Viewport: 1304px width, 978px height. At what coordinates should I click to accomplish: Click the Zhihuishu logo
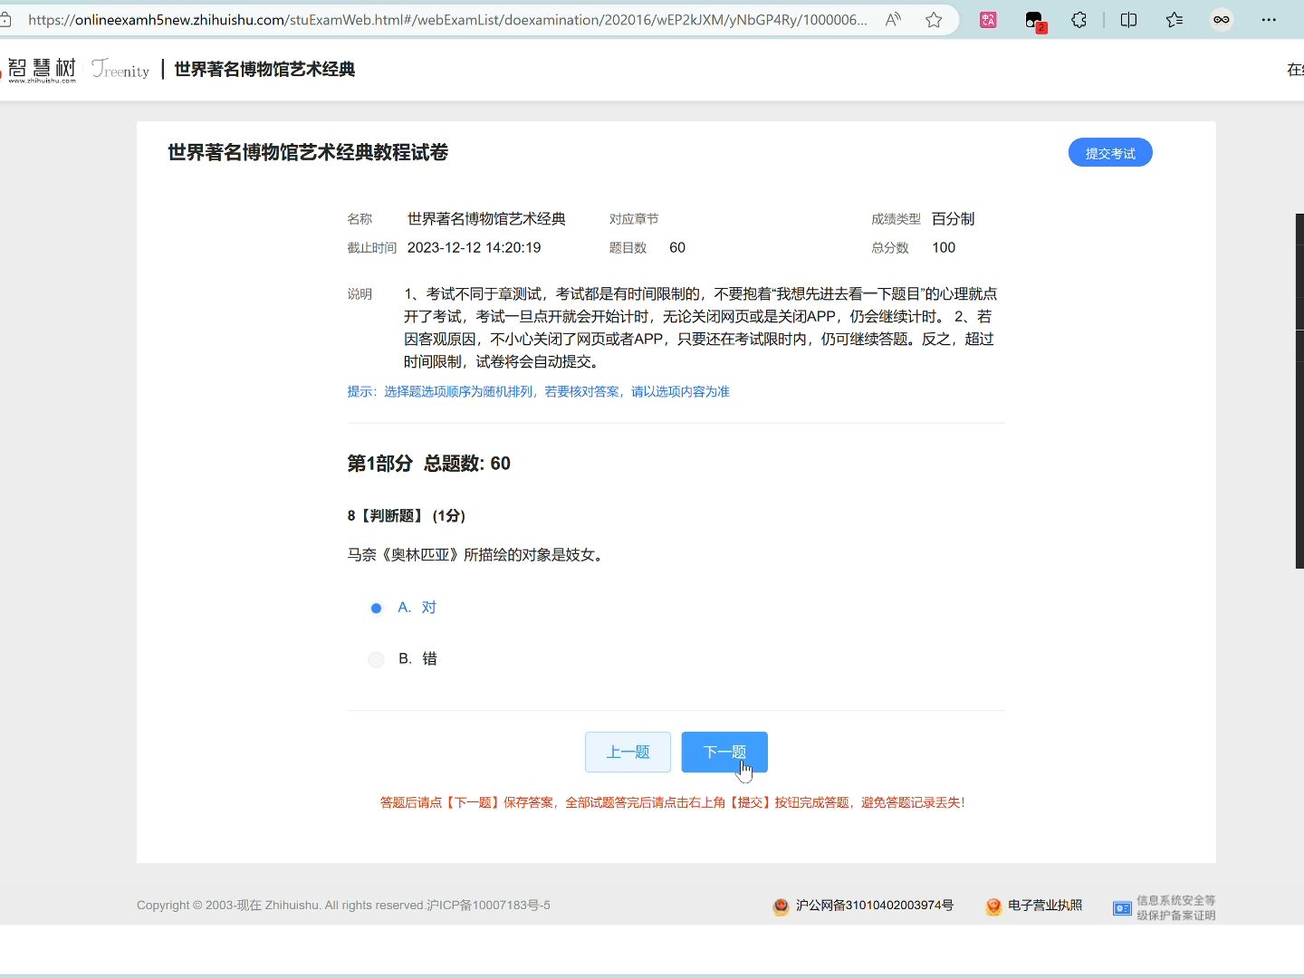(40, 70)
